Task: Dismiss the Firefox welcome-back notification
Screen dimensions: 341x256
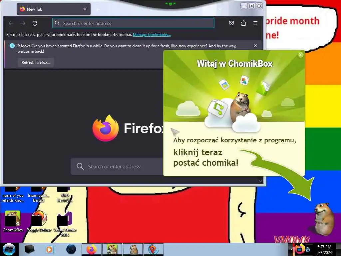Action: pyautogui.click(x=255, y=46)
